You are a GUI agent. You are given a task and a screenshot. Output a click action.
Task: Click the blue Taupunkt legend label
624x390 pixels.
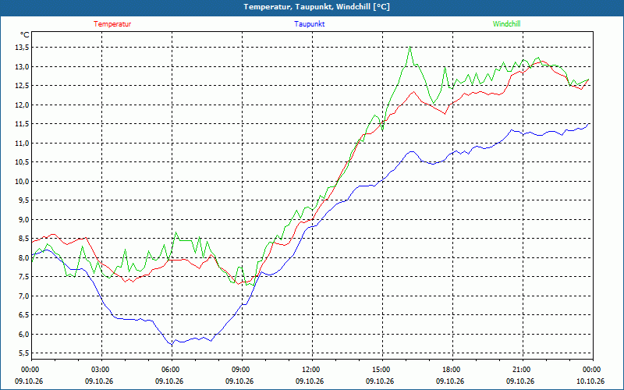click(x=309, y=24)
